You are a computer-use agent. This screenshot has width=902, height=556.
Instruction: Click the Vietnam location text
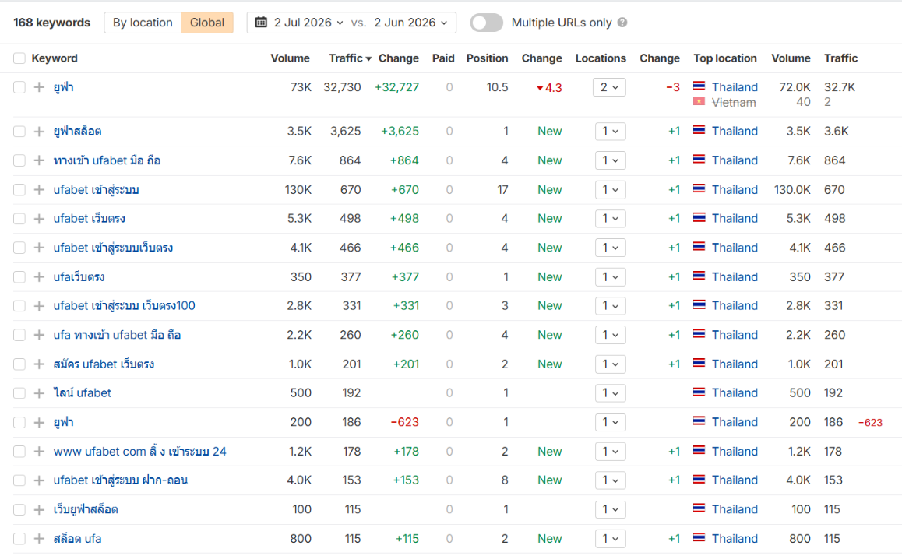click(734, 102)
